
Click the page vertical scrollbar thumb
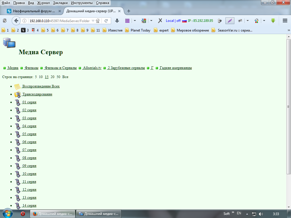[288, 106]
